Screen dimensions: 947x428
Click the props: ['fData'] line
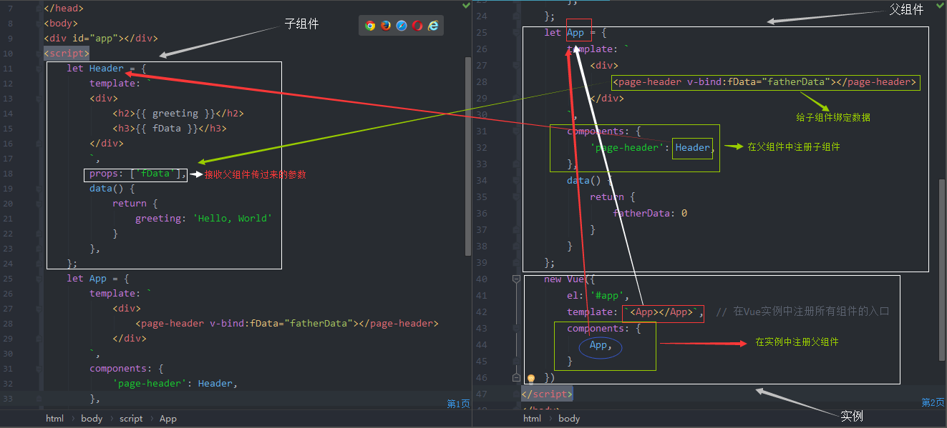click(x=138, y=174)
